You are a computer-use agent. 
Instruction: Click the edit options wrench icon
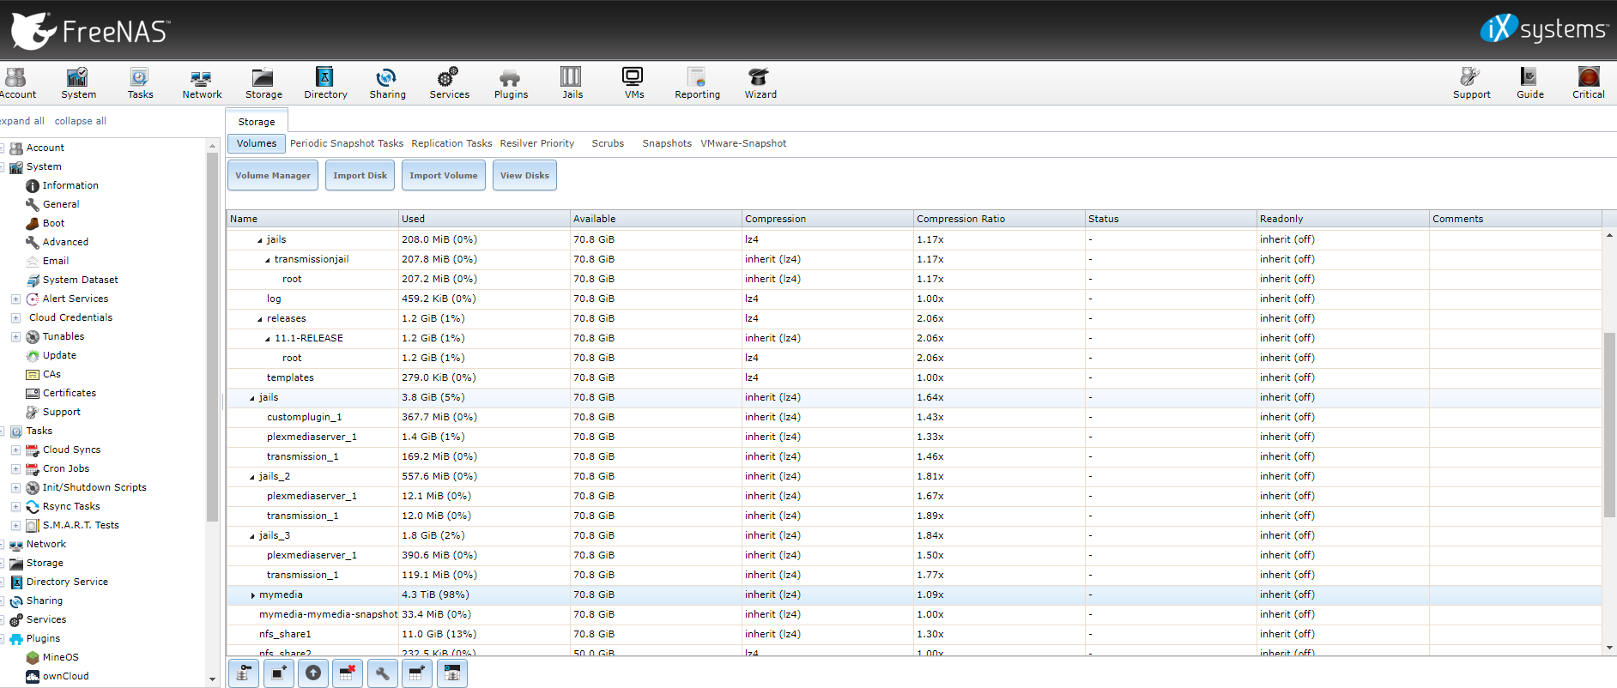[x=383, y=673]
